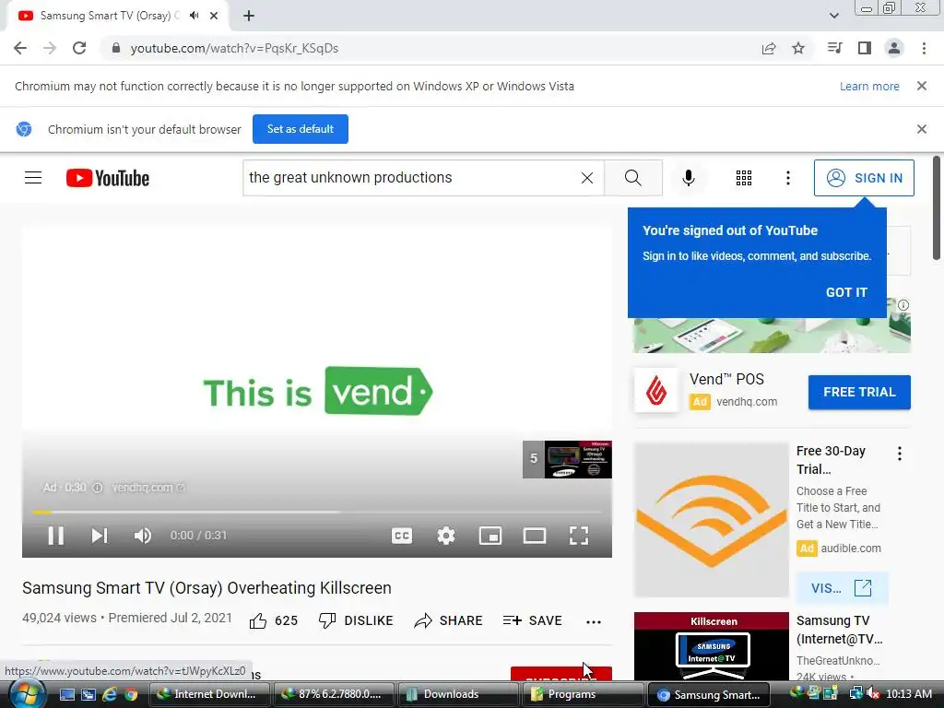
Task: Skip to next video in player
Action: (x=100, y=536)
